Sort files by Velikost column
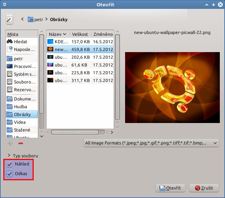This screenshot has height=198, width=225. pyautogui.click(x=80, y=34)
